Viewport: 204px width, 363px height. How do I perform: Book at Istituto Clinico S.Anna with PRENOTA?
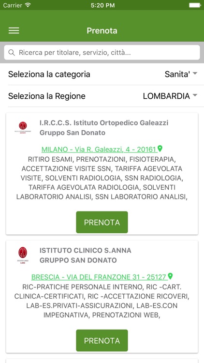102,341
